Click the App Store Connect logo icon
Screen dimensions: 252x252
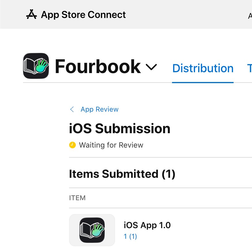(32, 14)
